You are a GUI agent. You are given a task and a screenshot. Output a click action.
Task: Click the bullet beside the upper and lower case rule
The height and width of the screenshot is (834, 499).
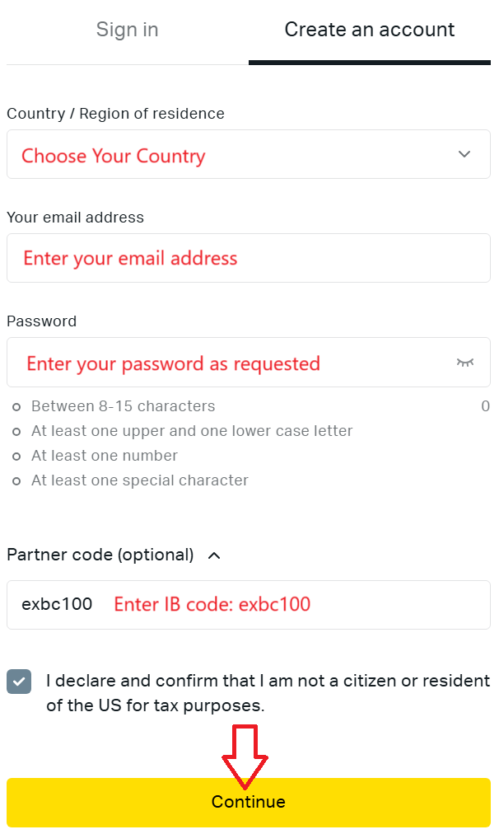pos(16,432)
